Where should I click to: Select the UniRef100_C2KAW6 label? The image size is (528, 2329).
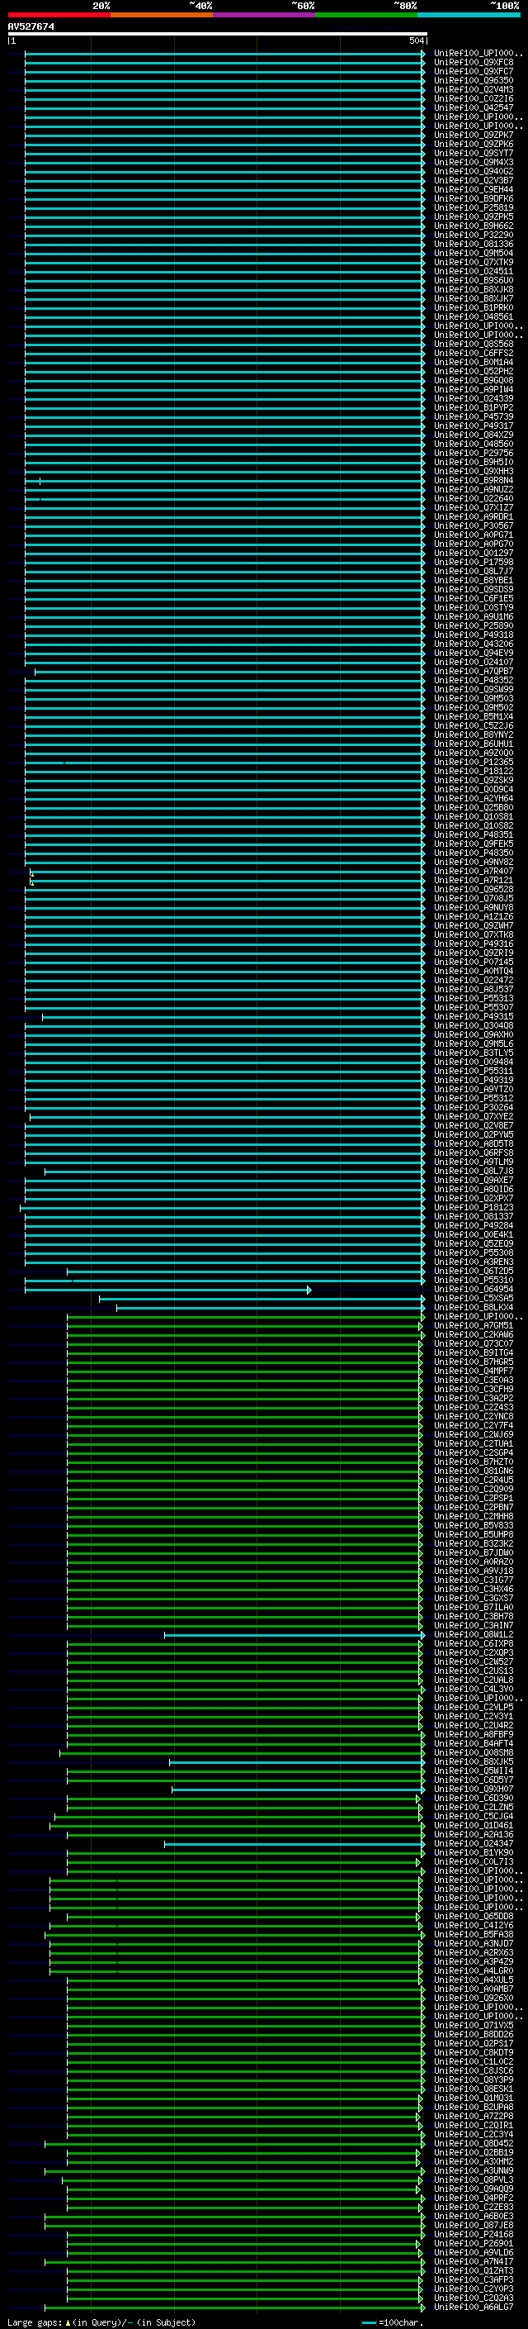[x=474, y=1335]
